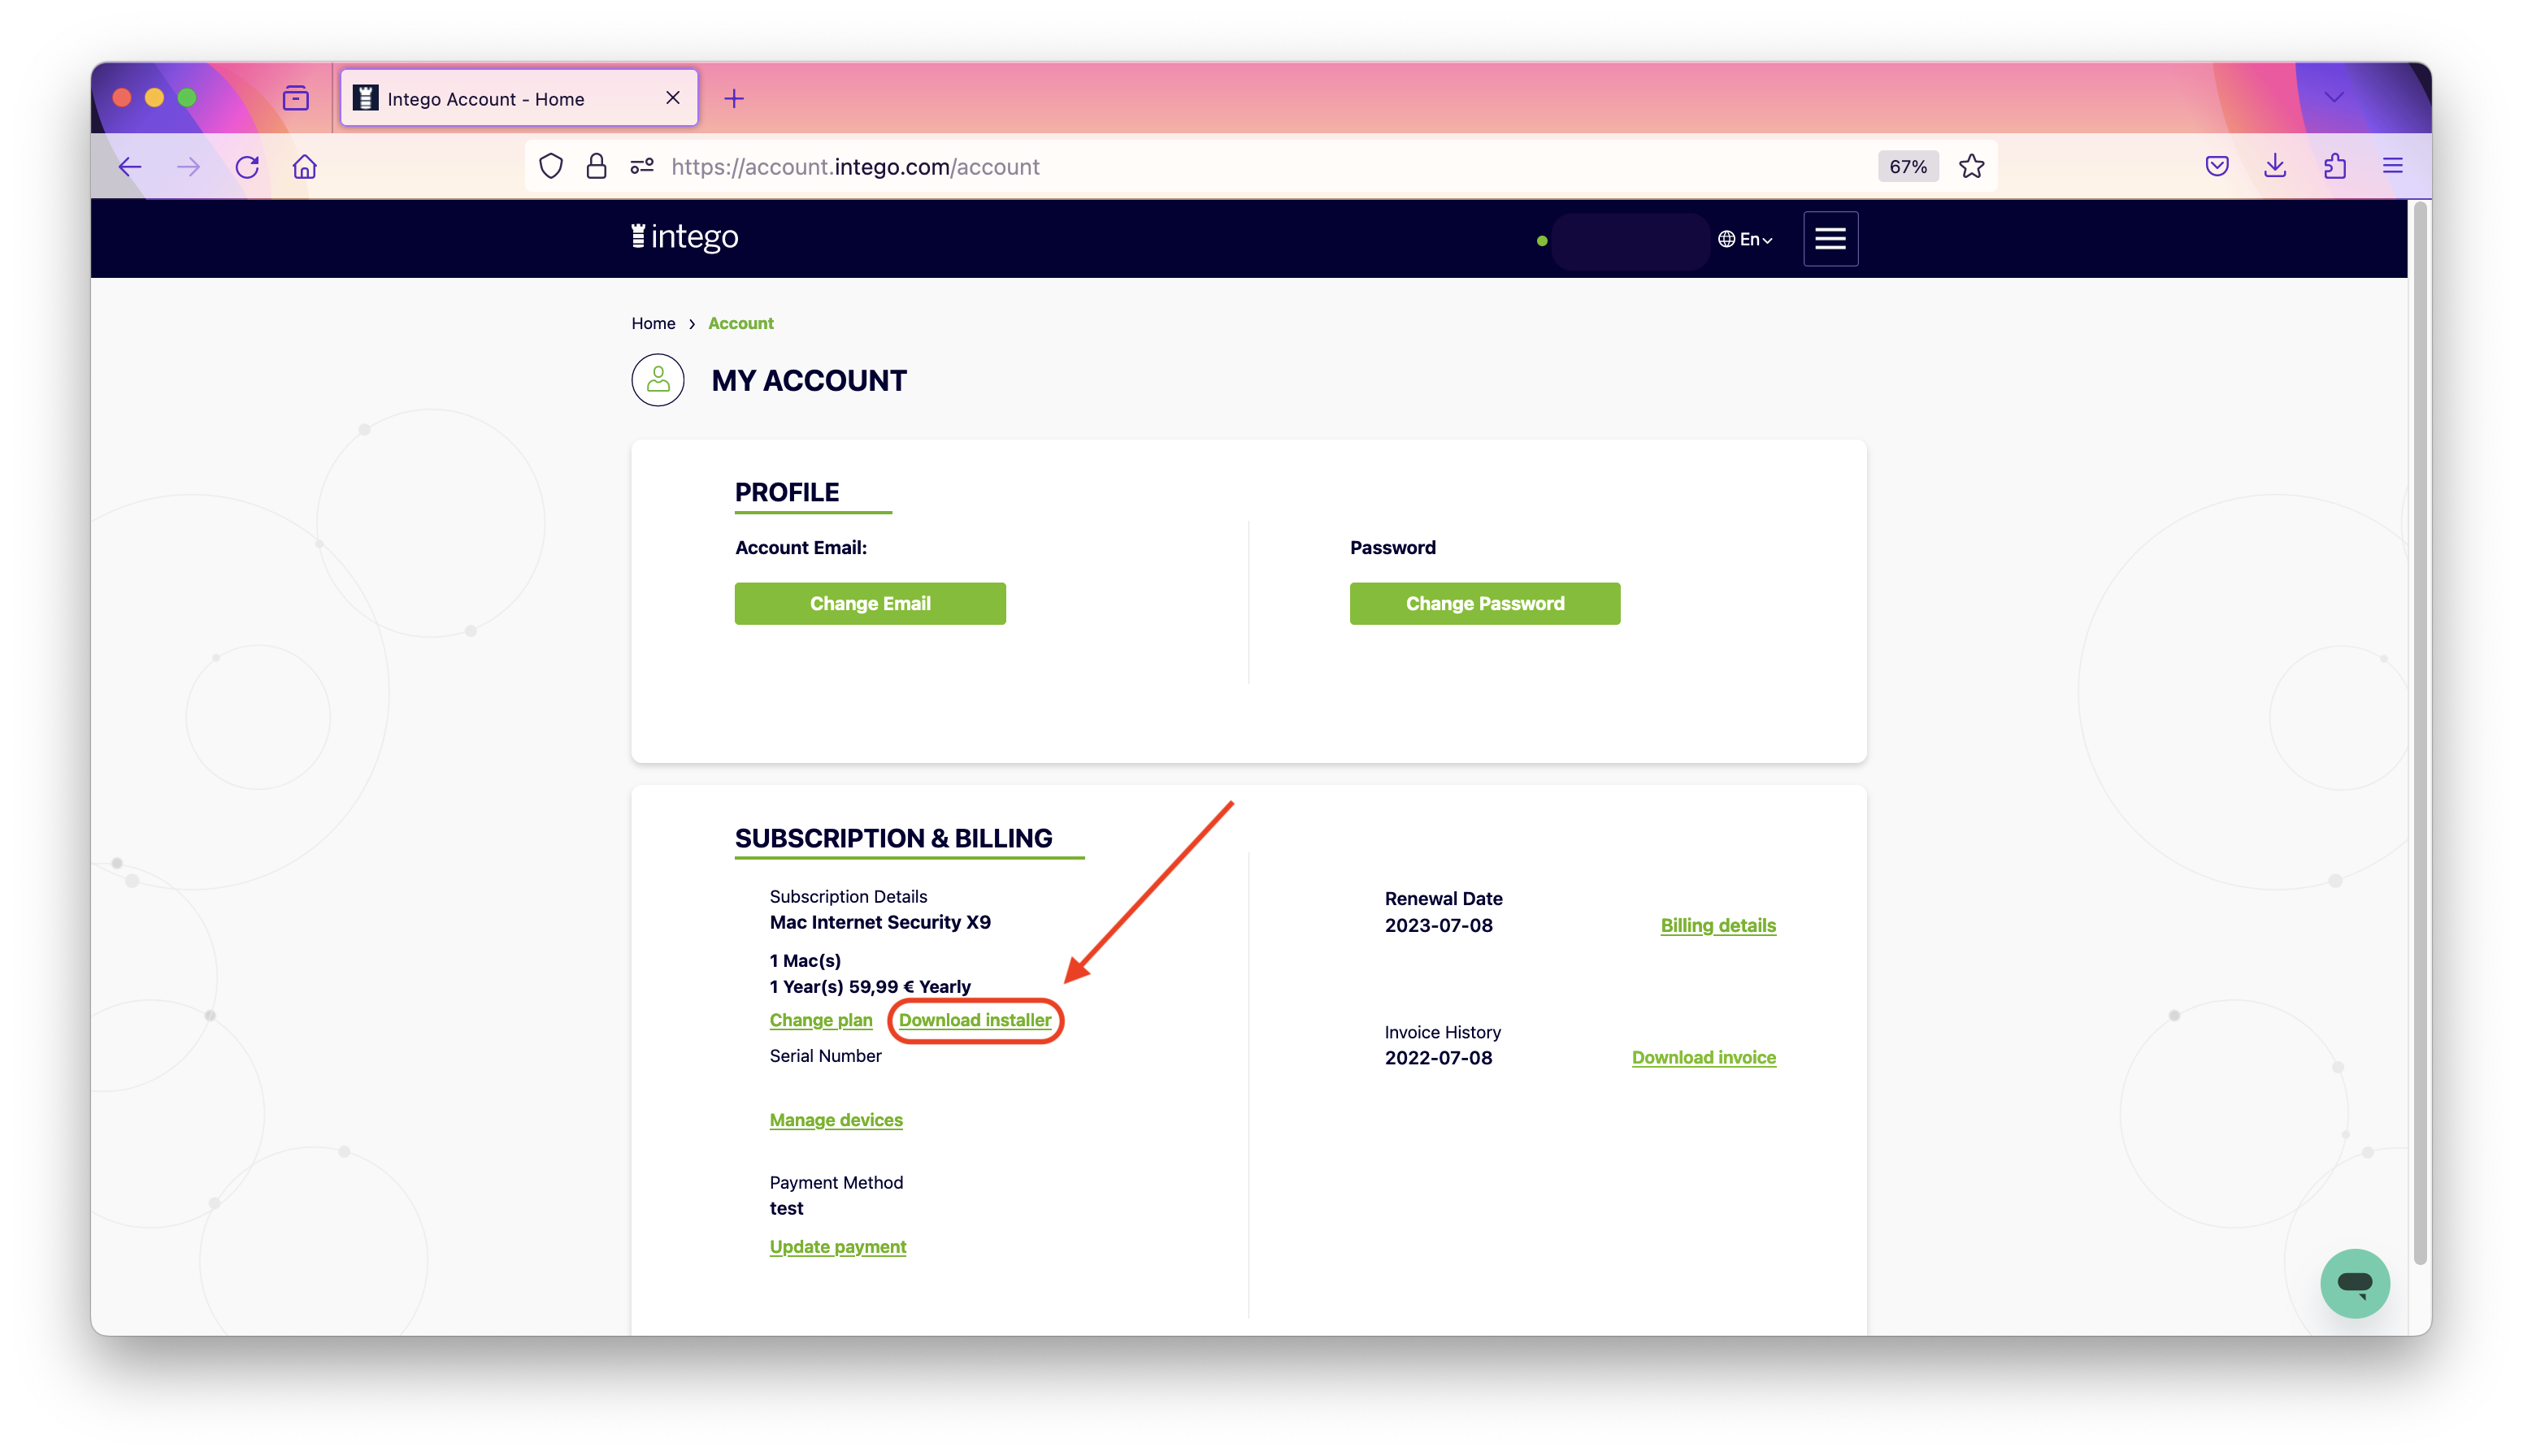Click the My Account profile icon
Screen dimensions: 2523x1456
click(x=658, y=380)
